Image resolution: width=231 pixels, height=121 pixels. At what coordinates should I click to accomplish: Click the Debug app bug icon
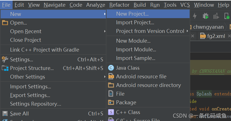click(x=206, y=16)
